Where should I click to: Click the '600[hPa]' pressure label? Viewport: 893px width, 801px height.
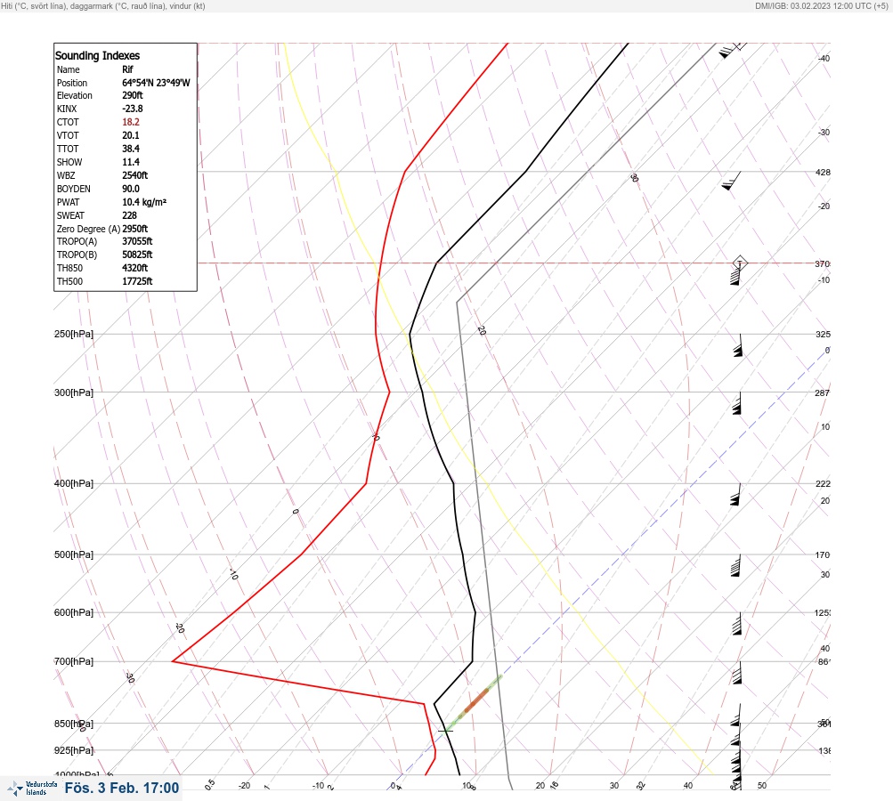pos(74,612)
